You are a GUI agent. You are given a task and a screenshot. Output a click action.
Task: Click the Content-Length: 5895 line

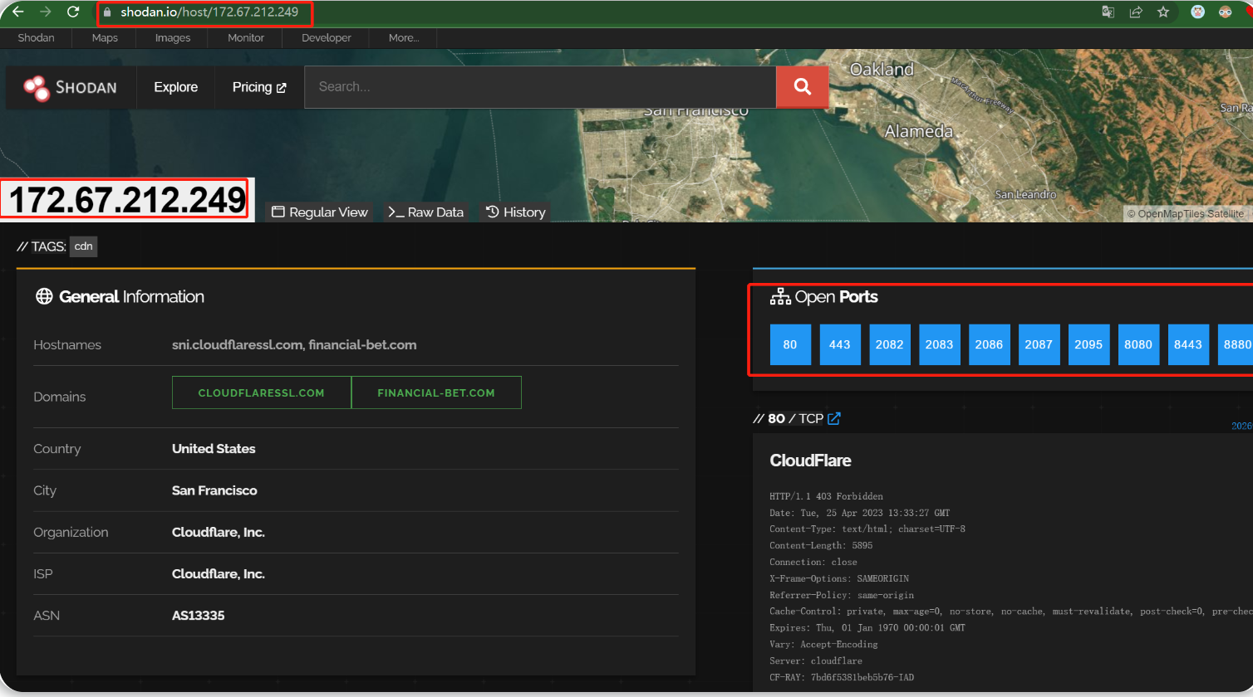pyautogui.click(x=821, y=546)
